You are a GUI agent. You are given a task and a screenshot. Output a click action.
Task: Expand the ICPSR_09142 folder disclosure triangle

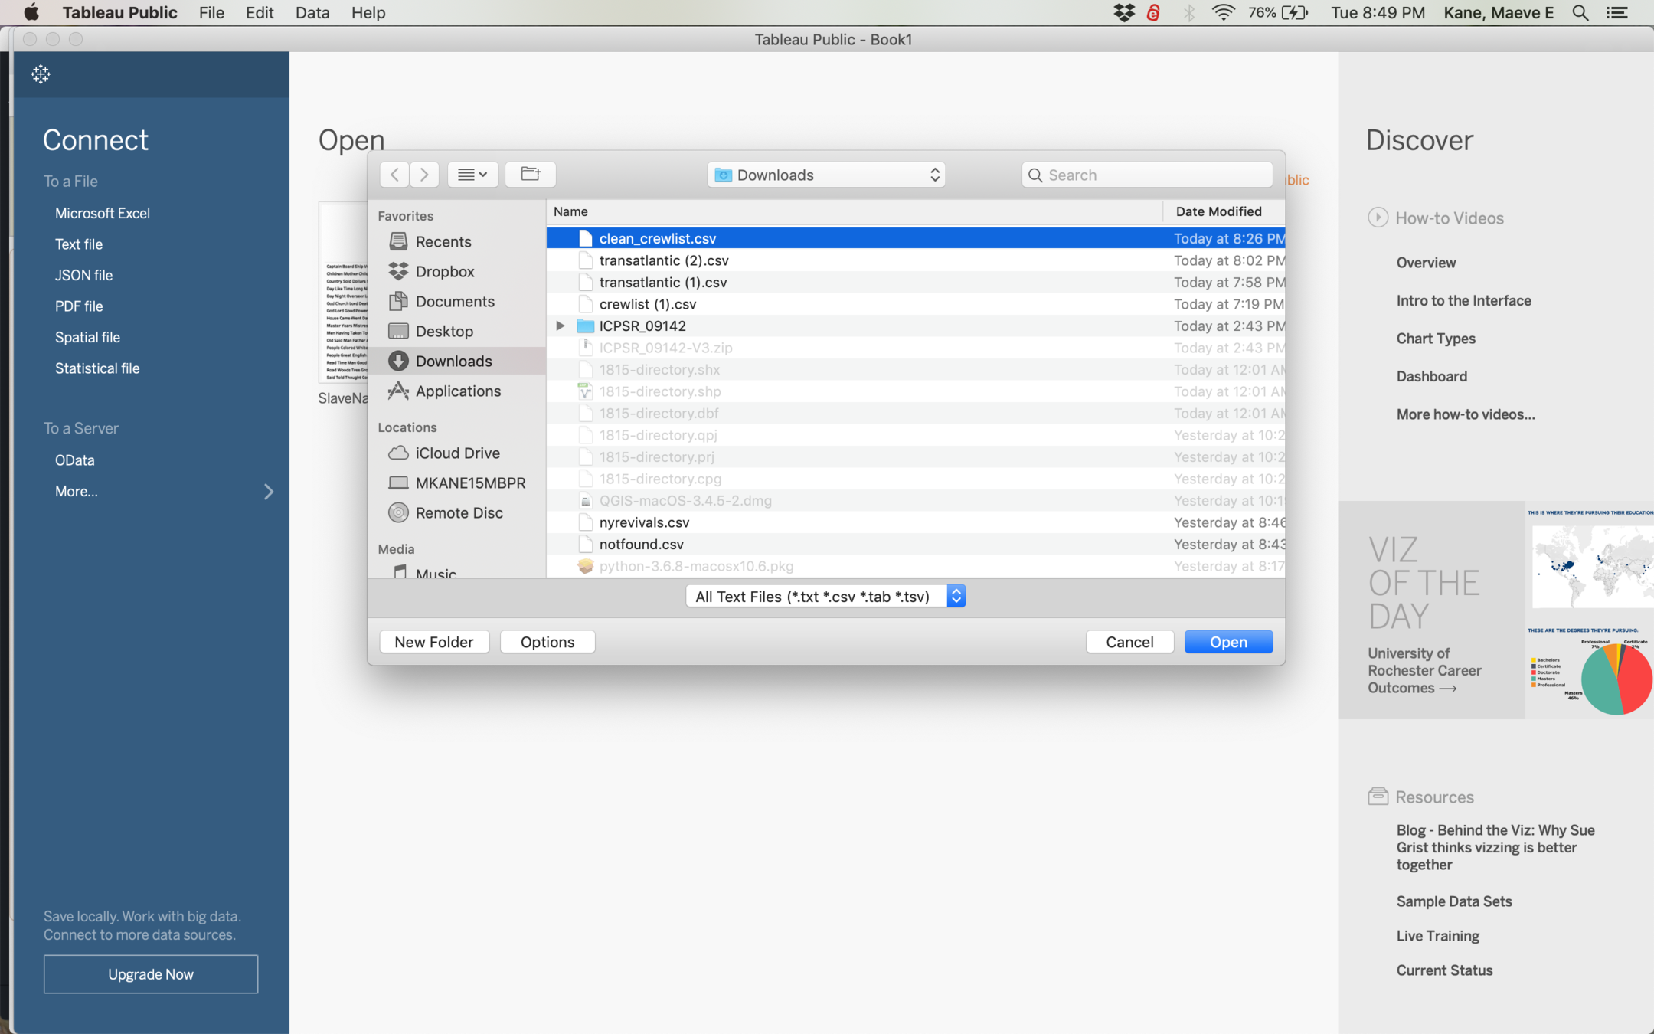[561, 326]
